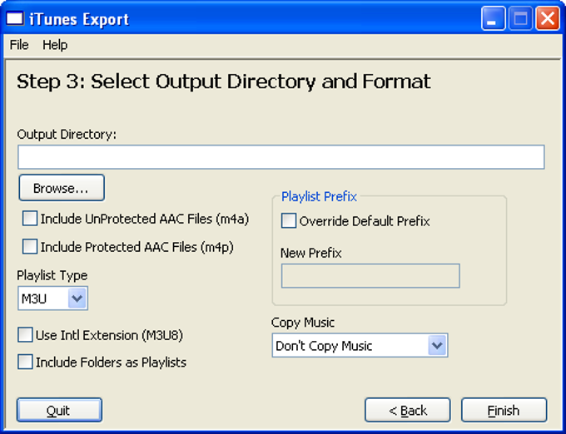This screenshot has height=434, width=566.
Task: Click the 'Copy Music' label
Action: click(303, 323)
